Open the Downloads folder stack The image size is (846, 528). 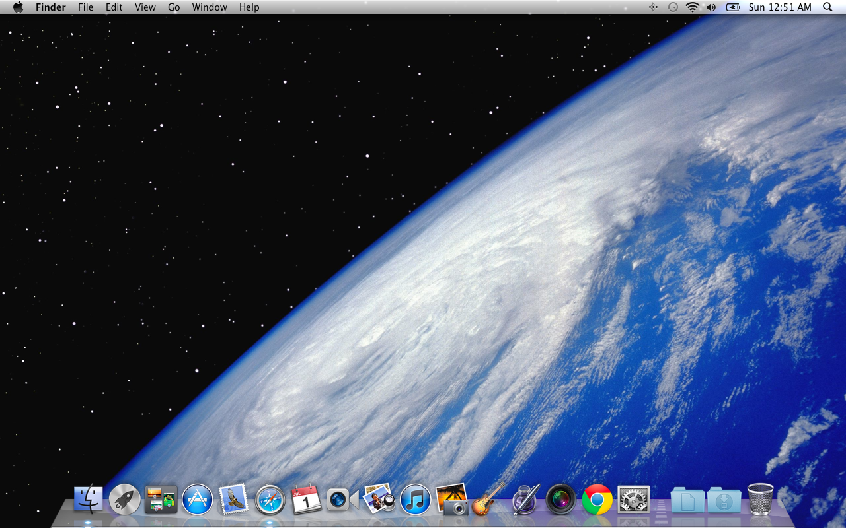pyautogui.click(x=724, y=499)
